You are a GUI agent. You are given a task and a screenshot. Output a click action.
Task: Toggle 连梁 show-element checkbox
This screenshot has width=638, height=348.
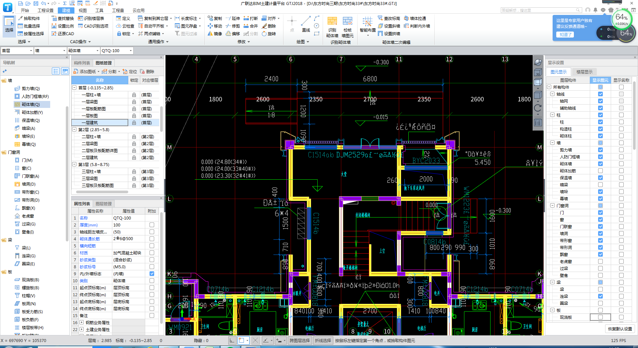point(600,296)
